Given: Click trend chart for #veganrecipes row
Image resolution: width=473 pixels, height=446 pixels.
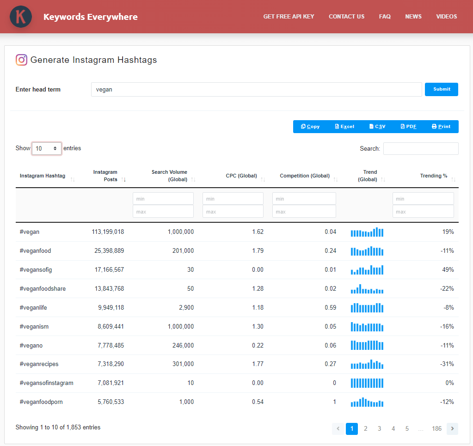Looking at the screenshot, I should 367,364.
